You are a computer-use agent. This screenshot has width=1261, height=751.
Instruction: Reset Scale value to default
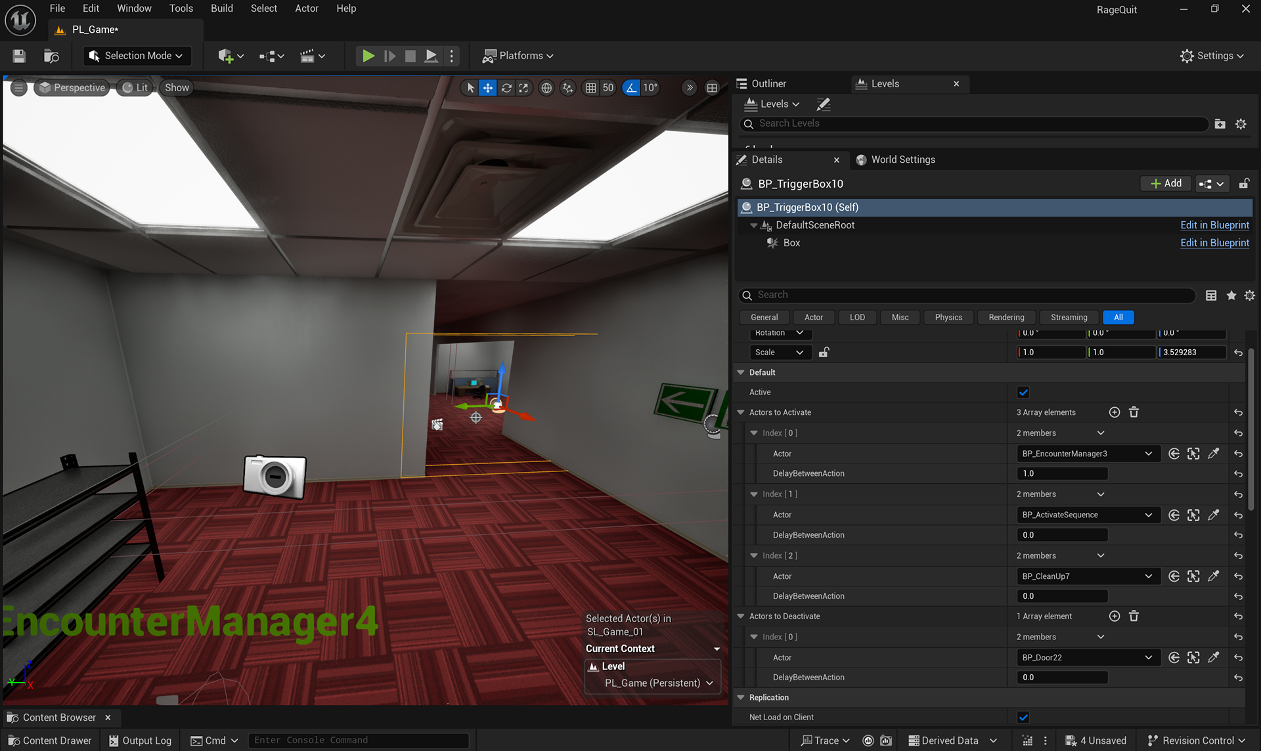pos(1238,353)
